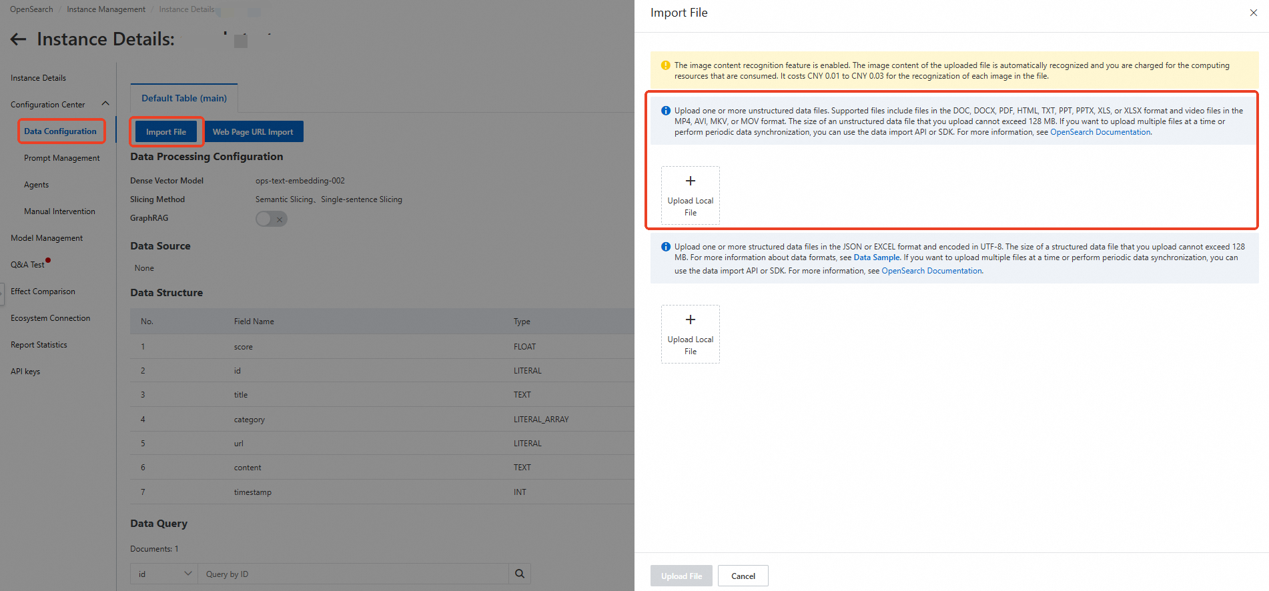Click the 'title' field name cell
The width and height of the screenshot is (1269, 591).
click(241, 395)
